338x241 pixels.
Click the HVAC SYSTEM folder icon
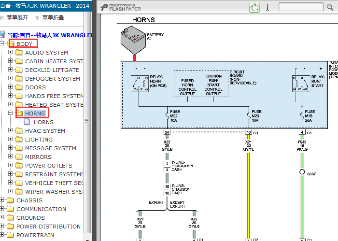point(19,130)
